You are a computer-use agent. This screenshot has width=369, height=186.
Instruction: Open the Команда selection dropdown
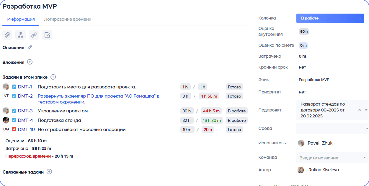[332, 158]
